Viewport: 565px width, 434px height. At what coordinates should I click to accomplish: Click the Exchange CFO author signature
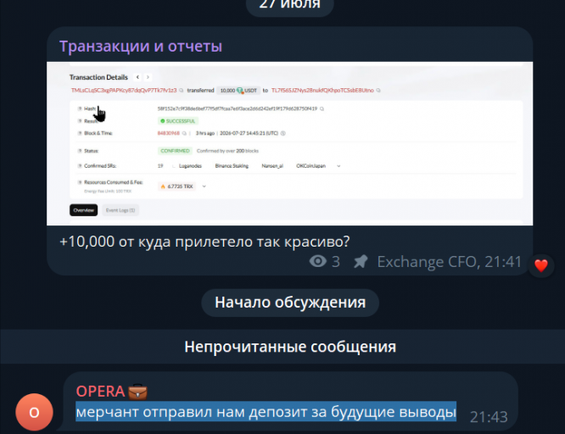click(428, 262)
